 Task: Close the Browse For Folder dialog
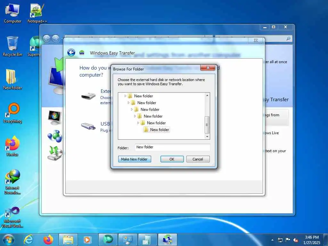coord(208,68)
